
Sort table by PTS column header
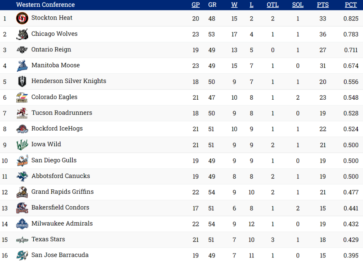pyautogui.click(x=323, y=5)
